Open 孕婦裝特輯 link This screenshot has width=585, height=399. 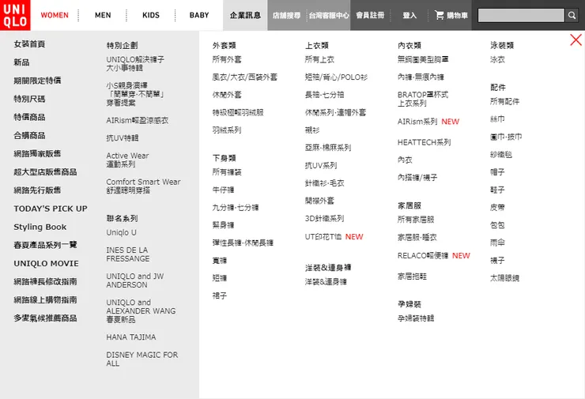(x=416, y=318)
